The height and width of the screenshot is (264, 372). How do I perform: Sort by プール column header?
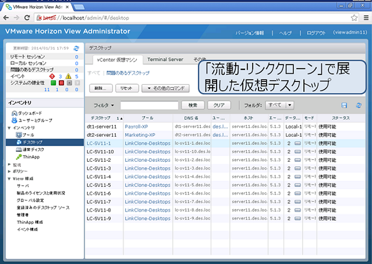pyautogui.click(x=148, y=118)
